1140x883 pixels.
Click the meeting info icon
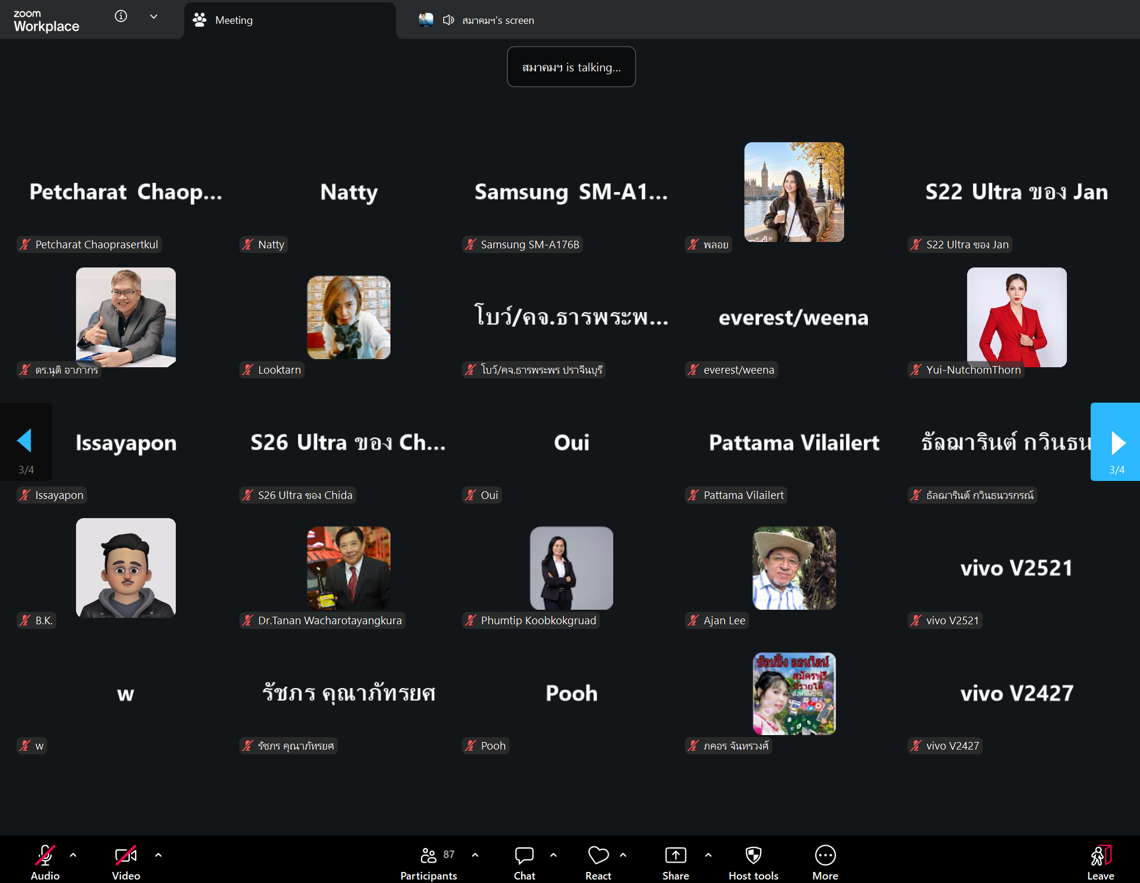click(x=121, y=16)
